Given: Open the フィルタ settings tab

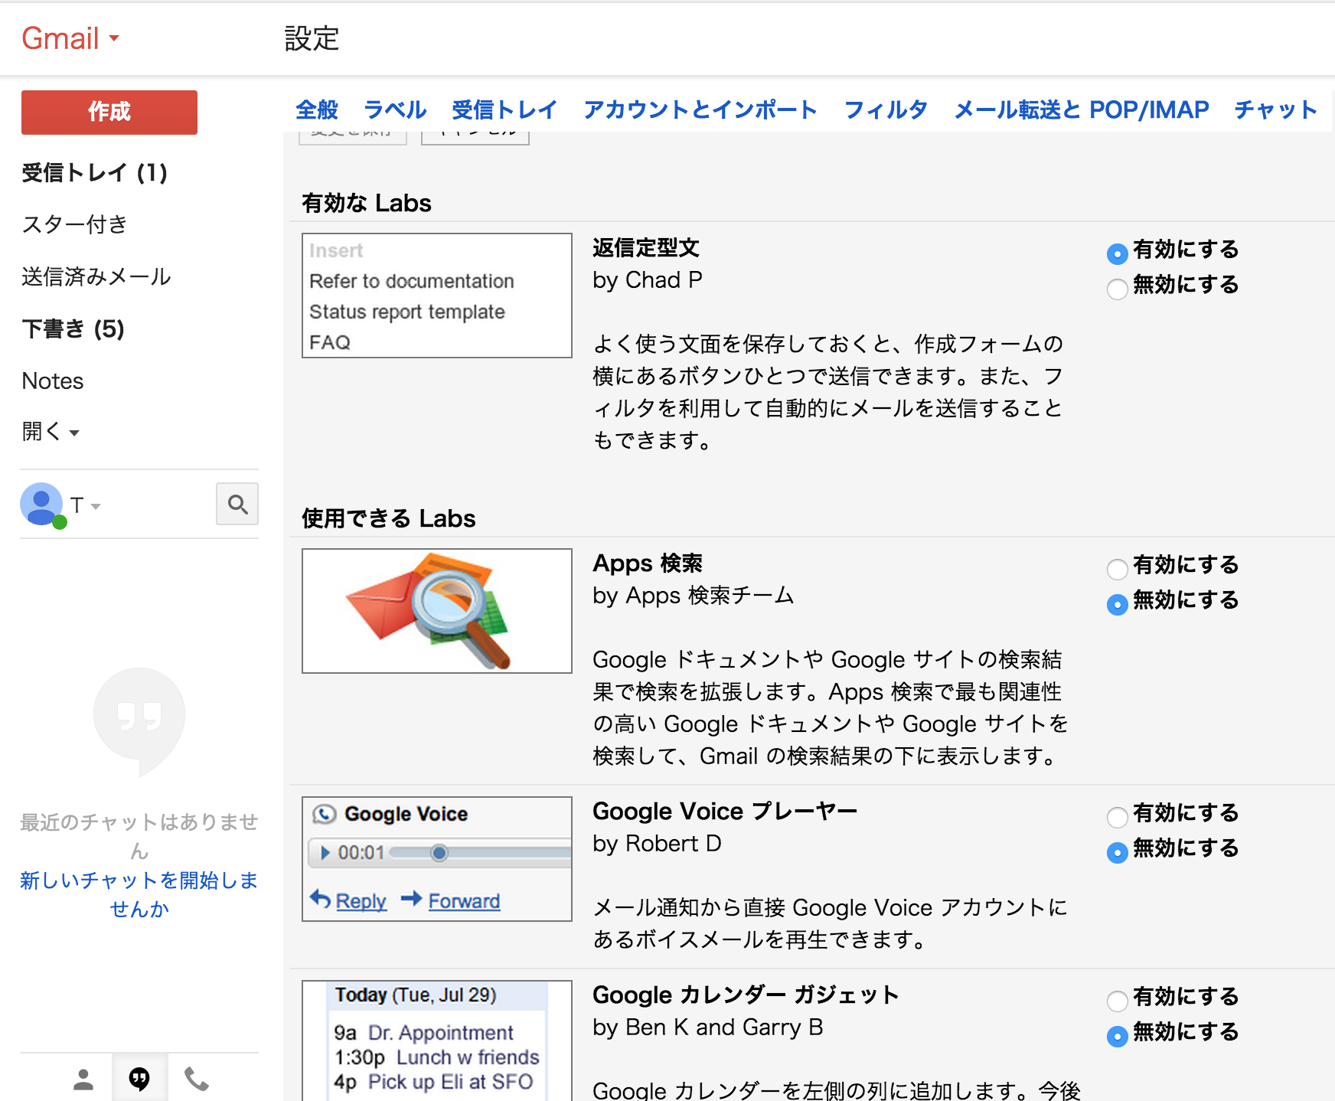Looking at the screenshot, I should point(886,109).
